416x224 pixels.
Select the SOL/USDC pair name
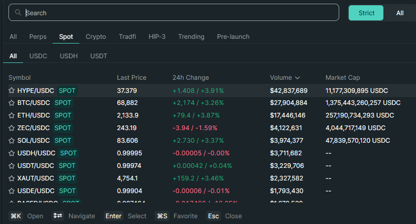click(34, 141)
